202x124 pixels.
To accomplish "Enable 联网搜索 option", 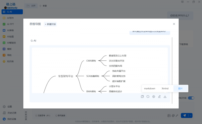I will coord(60,116).
